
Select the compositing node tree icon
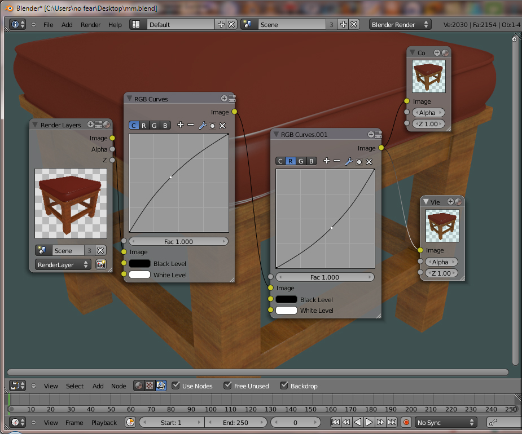click(161, 386)
